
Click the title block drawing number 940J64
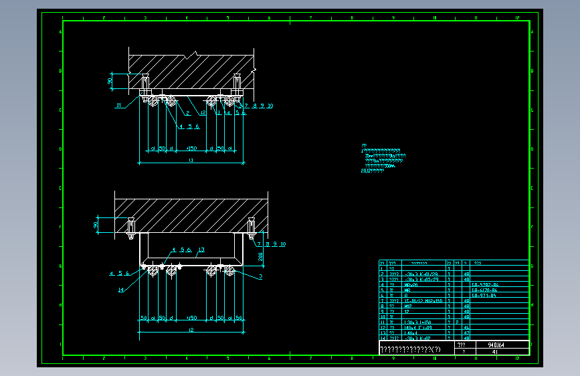click(496, 345)
